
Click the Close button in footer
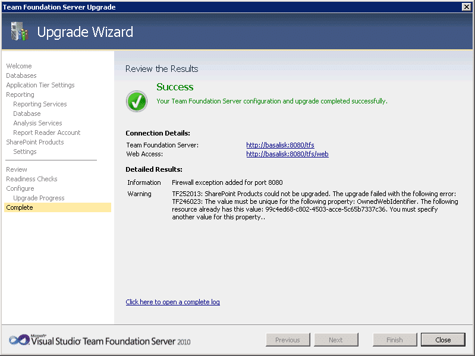pyautogui.click(x=443, y=339)
